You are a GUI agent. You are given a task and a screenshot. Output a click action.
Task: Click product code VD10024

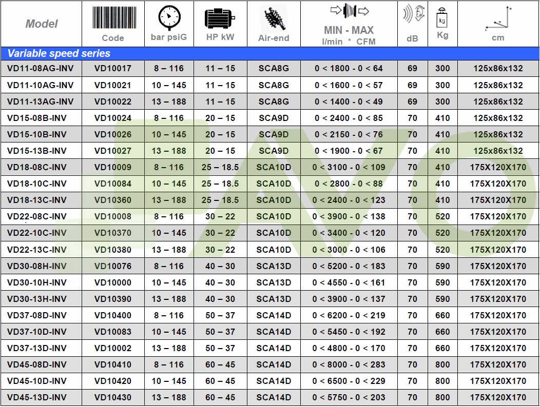point(113,118)
